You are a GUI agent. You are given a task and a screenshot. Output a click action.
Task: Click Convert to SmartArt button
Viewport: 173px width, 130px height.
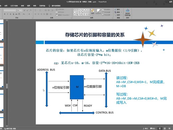click(63, 15)
